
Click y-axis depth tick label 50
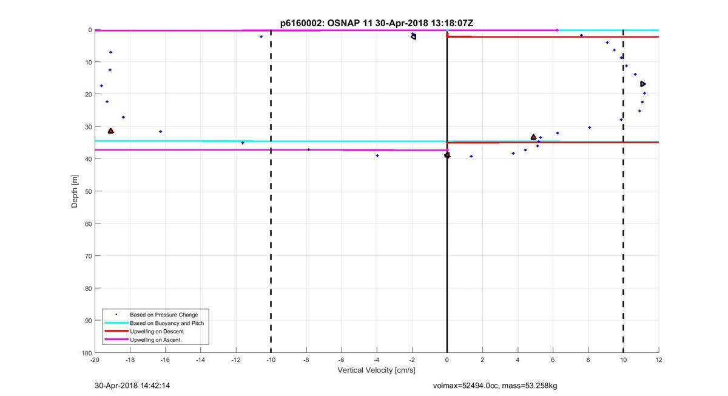(87, 191)
